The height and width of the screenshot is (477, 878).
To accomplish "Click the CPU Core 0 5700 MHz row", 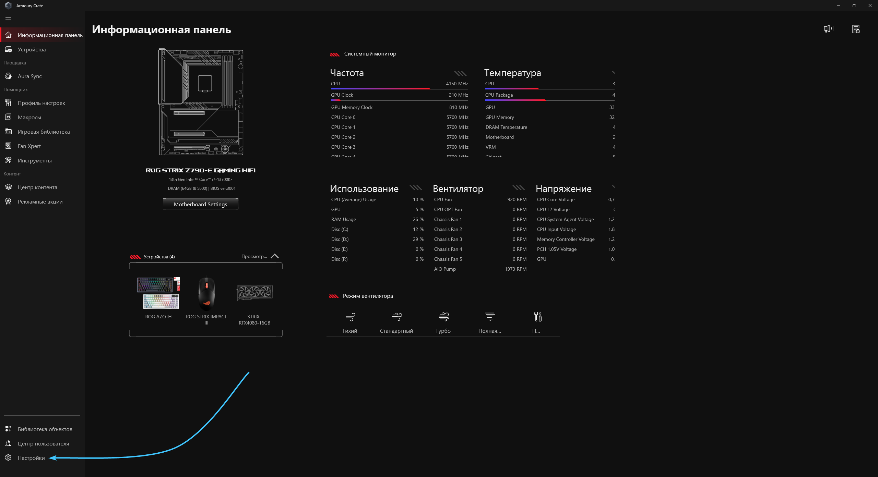I will 400,117.
